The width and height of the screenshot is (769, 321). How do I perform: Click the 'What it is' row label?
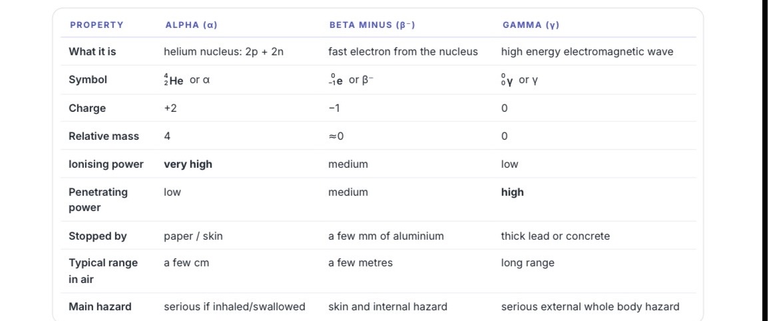92,51
